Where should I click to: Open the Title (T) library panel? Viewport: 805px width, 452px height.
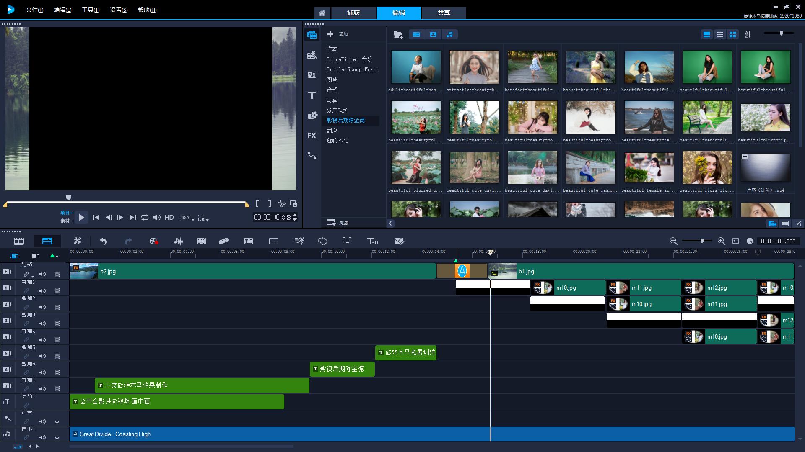[312, 95]
